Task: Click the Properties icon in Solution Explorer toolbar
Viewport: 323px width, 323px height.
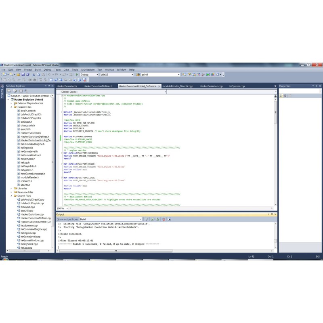Action: (10, 91)
